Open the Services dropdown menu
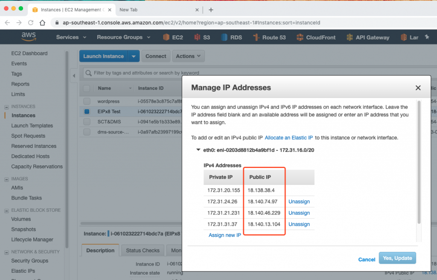This screenshot has height=280, width=437. [71, 38]
